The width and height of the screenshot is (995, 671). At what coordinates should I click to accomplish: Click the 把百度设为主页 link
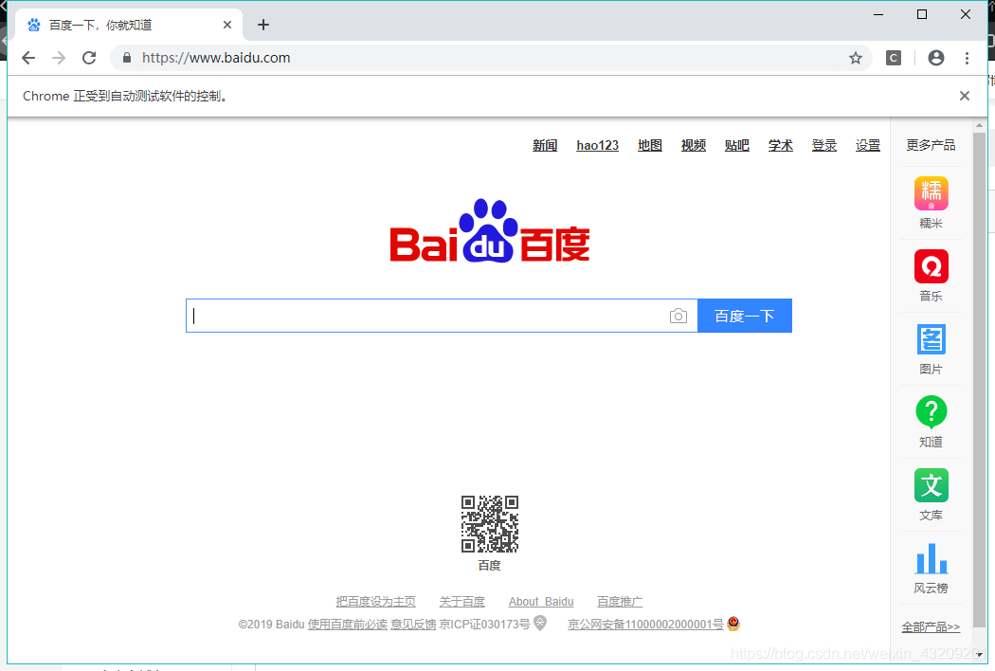pos(375,601)
